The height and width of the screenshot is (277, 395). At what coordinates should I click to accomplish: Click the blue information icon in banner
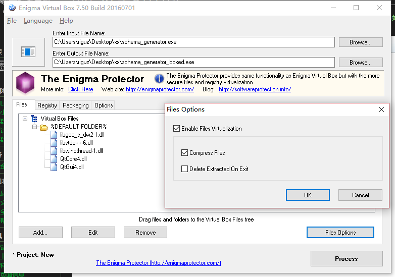[x=159, y=79]
